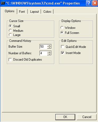Image resolution: width=98 pixels, height=122 pixels.
Task: Increase Number of Buffers with up arrow
Action: pos(49,52)
